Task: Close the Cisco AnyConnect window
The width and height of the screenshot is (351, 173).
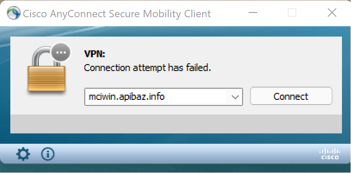Action: [x=332, y=13]
